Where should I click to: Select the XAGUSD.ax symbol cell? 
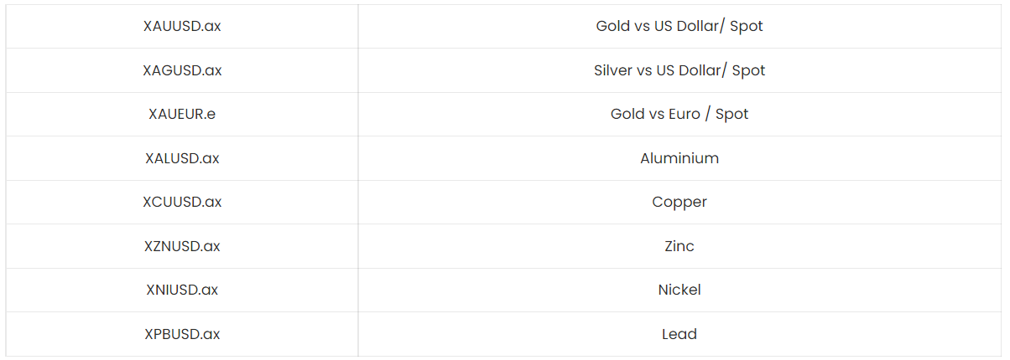(x=182, y=70)
